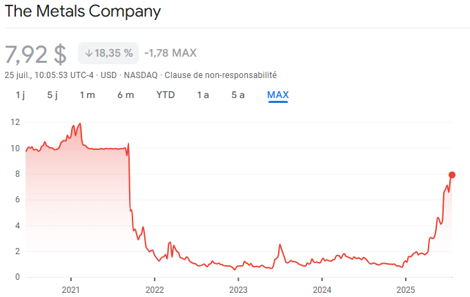Select the 1 j time range tab
Screen dimensions: 470x297
tap(19, 95)
